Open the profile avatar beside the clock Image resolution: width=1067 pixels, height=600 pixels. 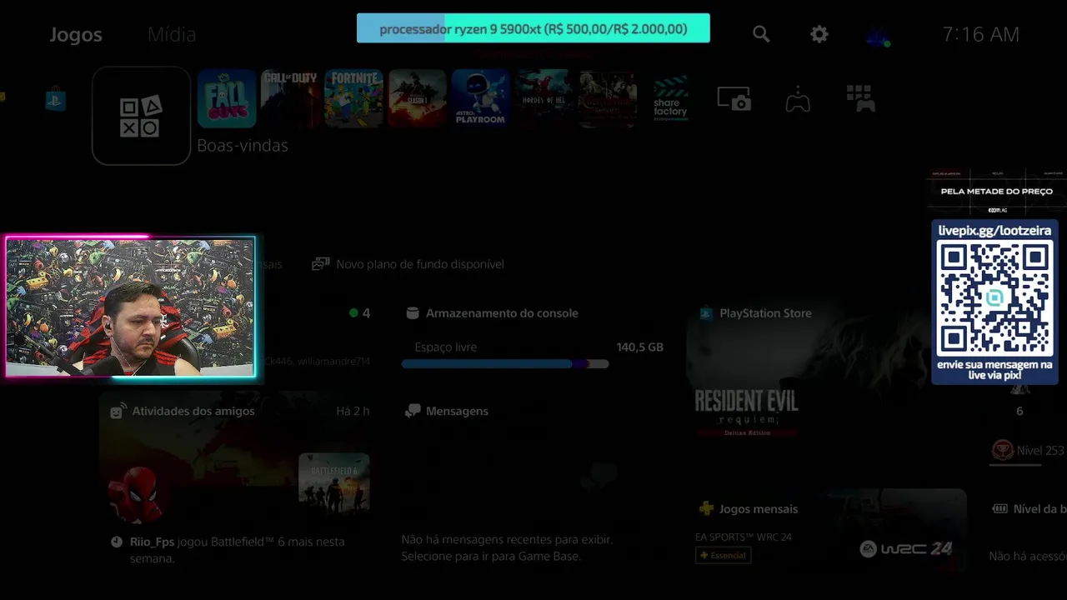pos(878,36)
